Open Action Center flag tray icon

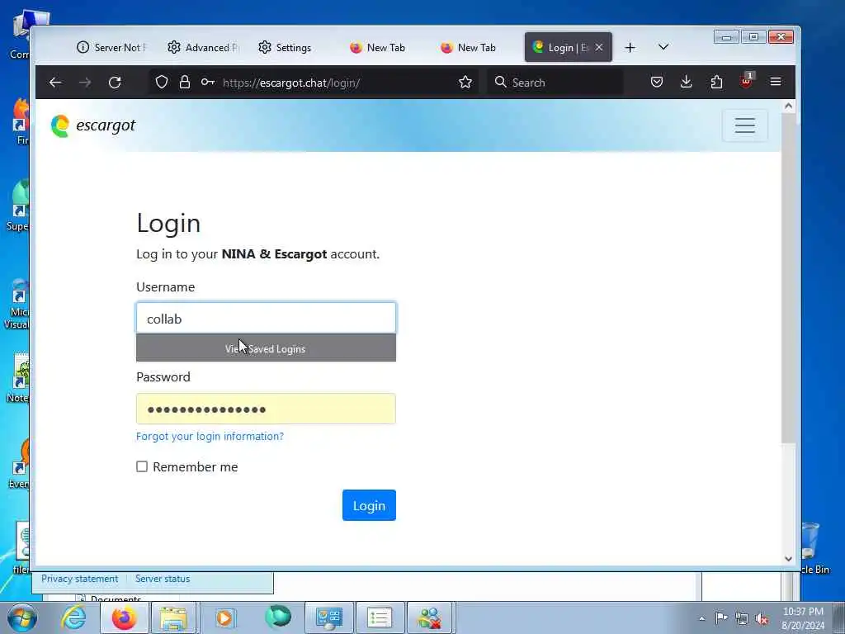721,617
